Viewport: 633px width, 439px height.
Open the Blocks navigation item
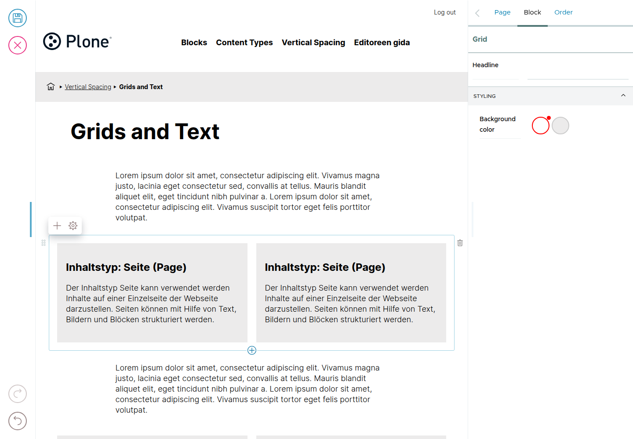[x=194, y=43]
